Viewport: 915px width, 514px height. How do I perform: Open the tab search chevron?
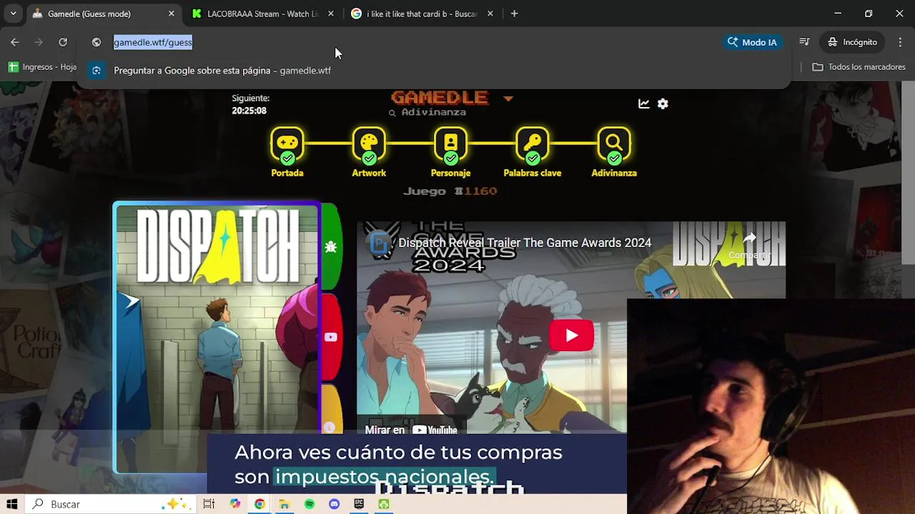(x=13, y=14)
